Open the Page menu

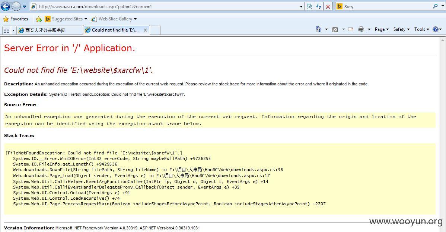[382, 29]
